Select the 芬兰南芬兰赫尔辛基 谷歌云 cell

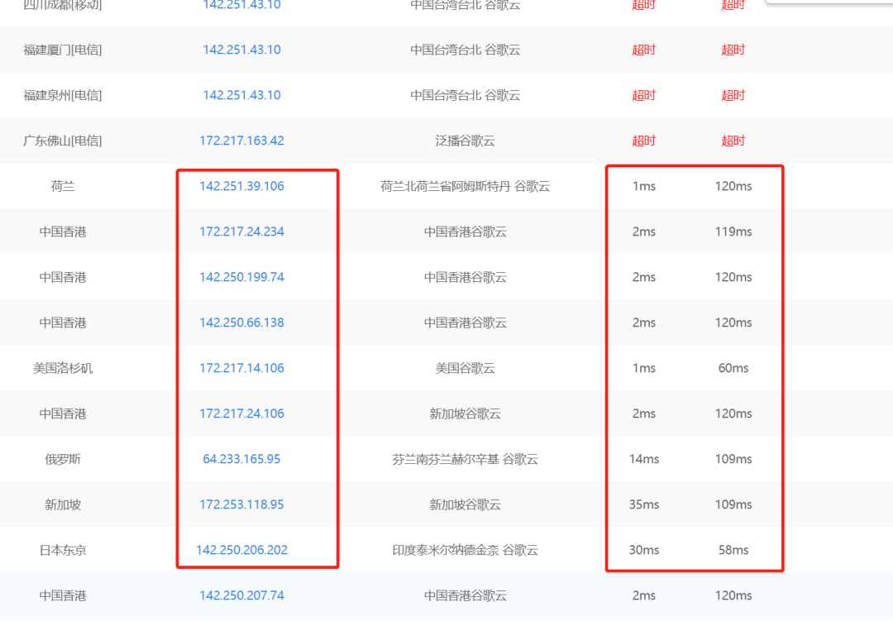pyautogui.click(x=466, y=459)
